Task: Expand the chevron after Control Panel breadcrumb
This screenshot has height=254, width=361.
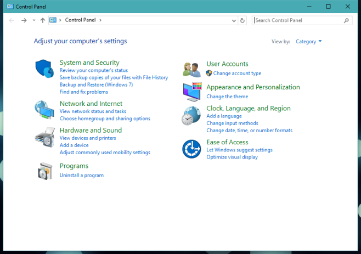Action: coord(100,20)
